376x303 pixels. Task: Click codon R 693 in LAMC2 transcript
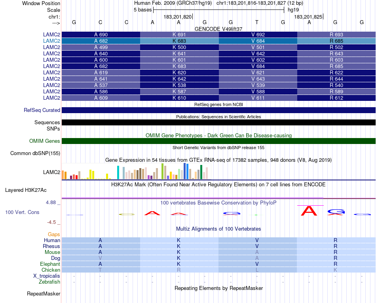(x=336, y=34)
